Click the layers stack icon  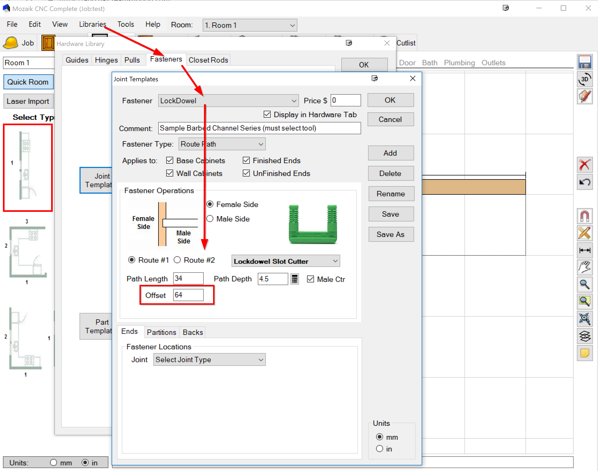point(584,336)
